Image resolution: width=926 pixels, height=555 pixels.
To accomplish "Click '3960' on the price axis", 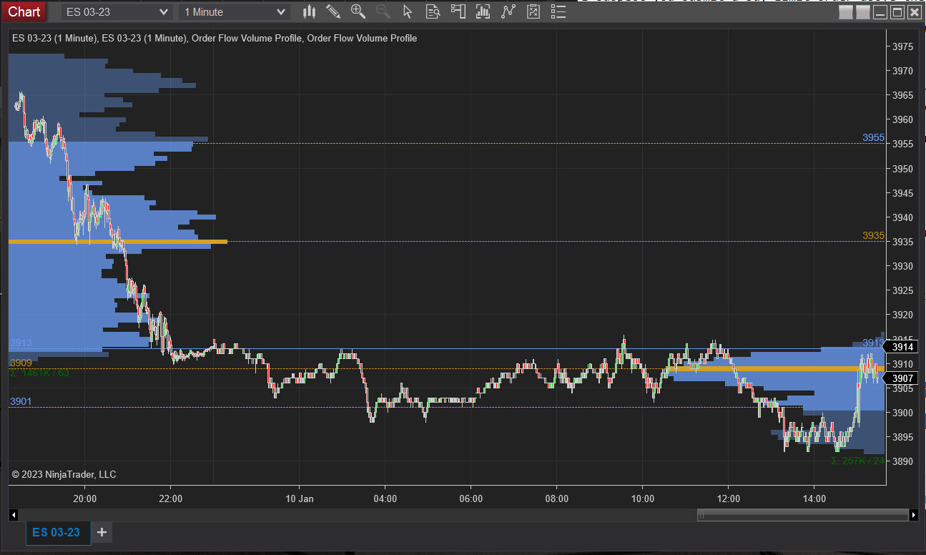I will 903,119.
